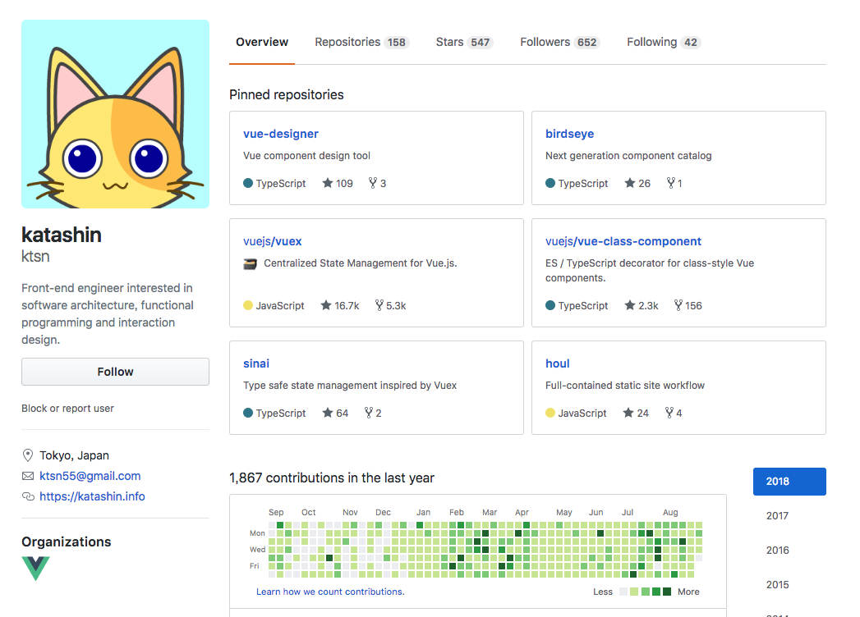Open the Vue organization logo icon
The height and width of the screenshot is (617, 860).
pos(35,569)
